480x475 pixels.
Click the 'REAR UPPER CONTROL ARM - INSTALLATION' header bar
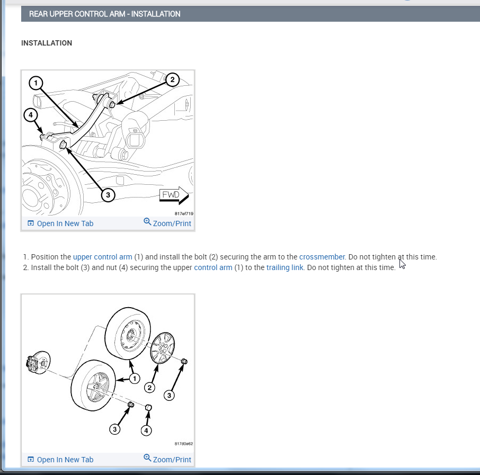[251, 14]
